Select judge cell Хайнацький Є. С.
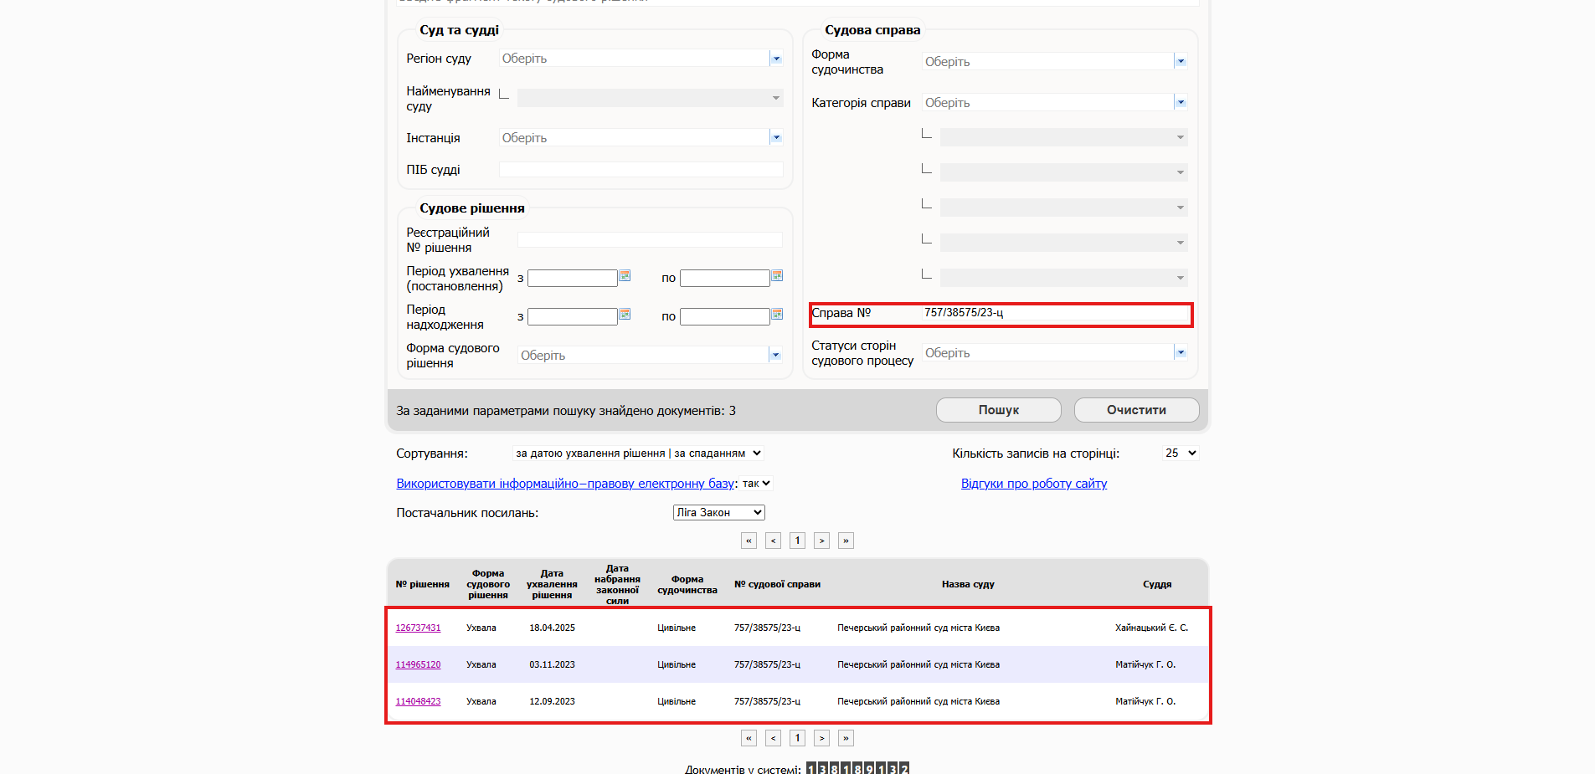Image resolution: width=1595 pixels, height=774 pixels. (x=1151, y=628)
